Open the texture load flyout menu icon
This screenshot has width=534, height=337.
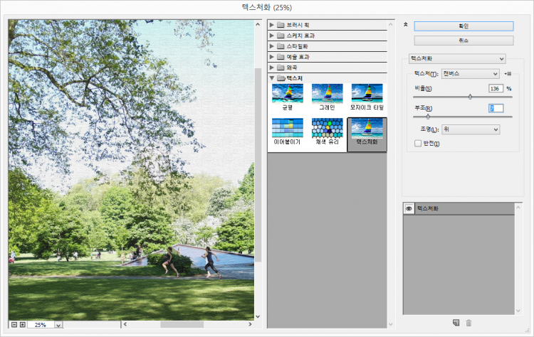tap(508, 73)
